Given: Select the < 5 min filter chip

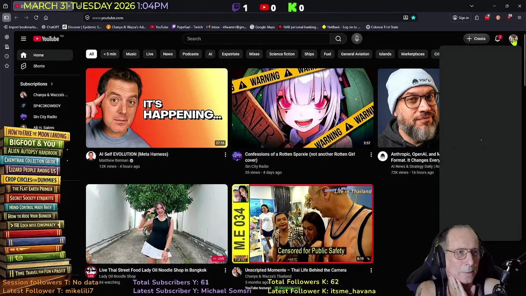Looking at the screenshot, I should click(x=110, y=54).
